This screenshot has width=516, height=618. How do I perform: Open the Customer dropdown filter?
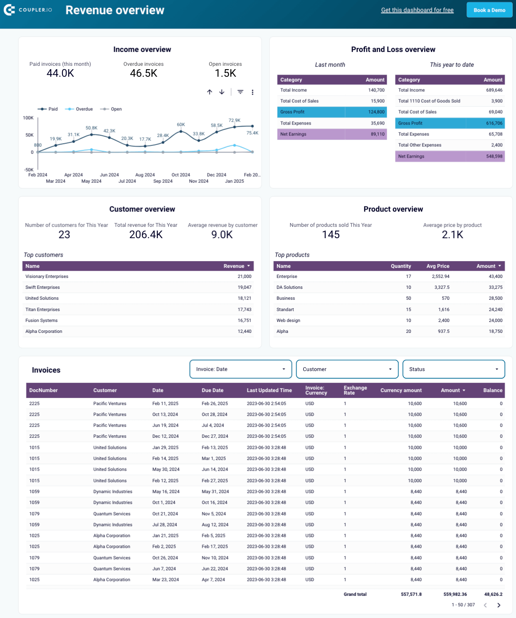click(x=347, y=369)
